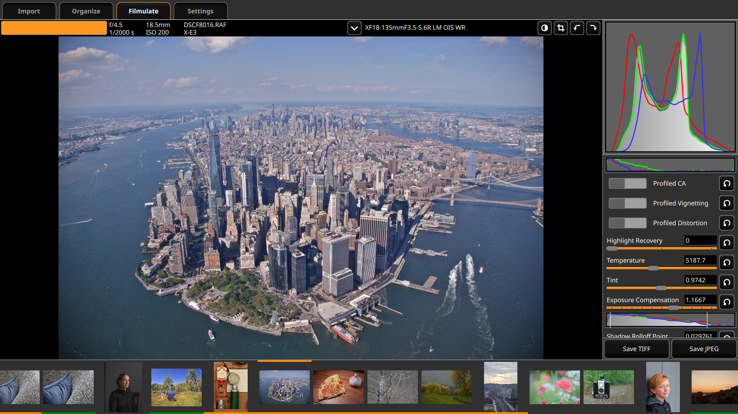Click Save TIFF button

coord(636,349)
